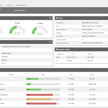The height and width of the screenshot is (108, 108).
Task: Select kernel version 4.9.0-15-amd64
Action: 87,29
